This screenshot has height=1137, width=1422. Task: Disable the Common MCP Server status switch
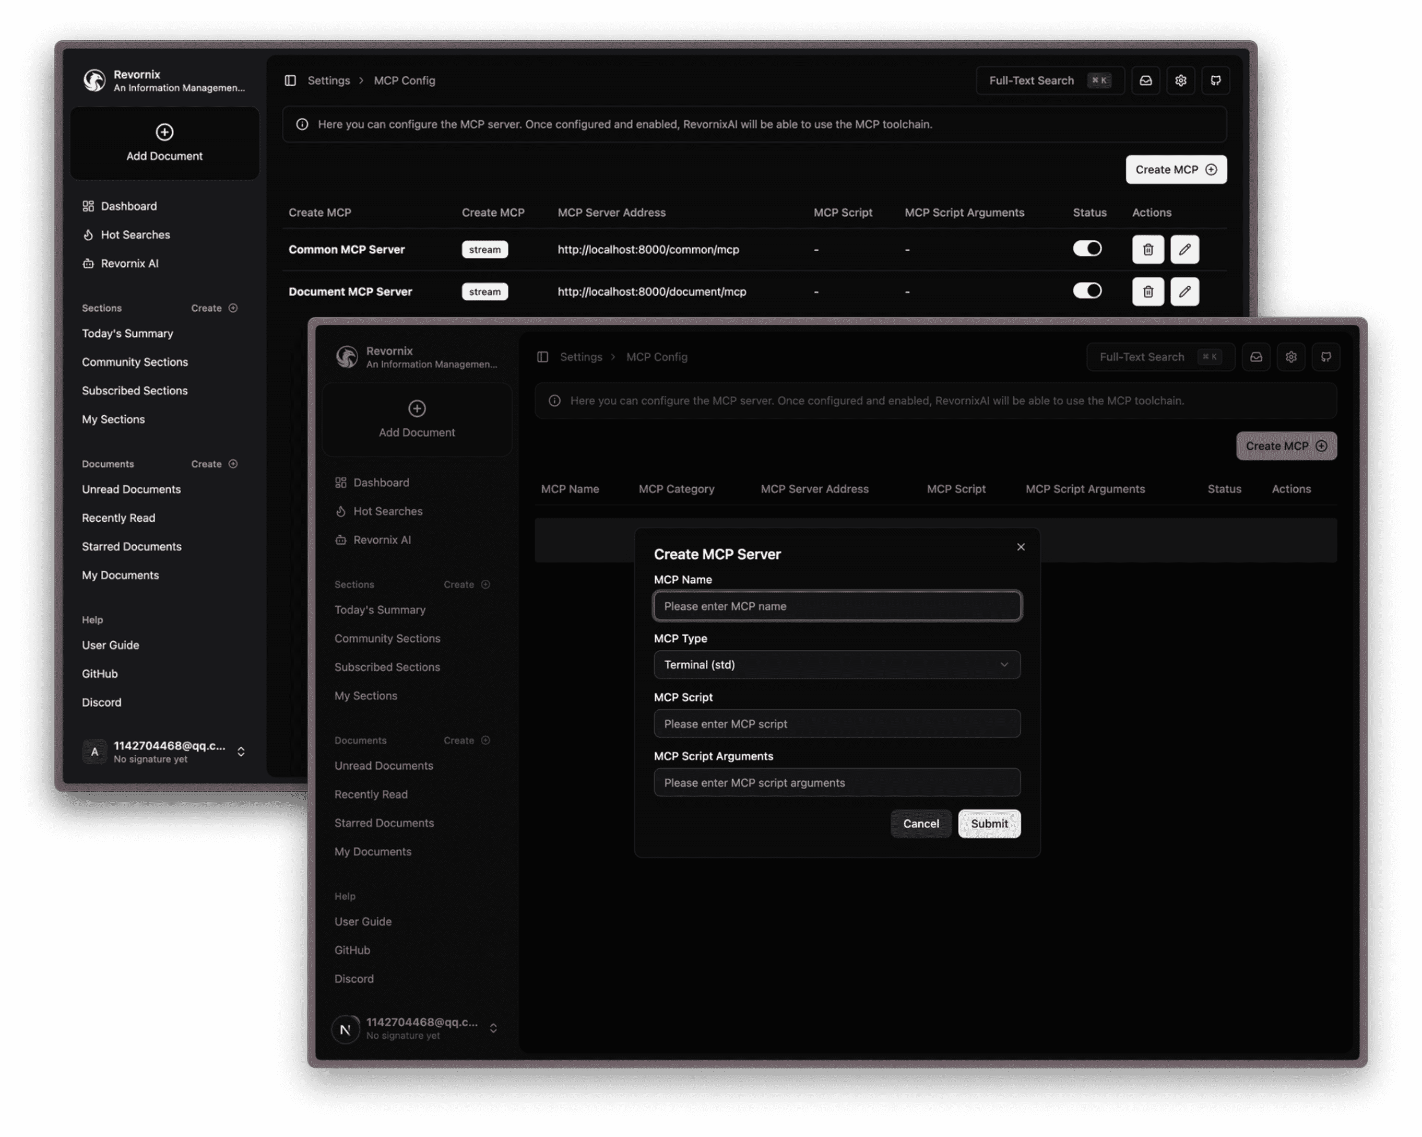coord(1087,249)
